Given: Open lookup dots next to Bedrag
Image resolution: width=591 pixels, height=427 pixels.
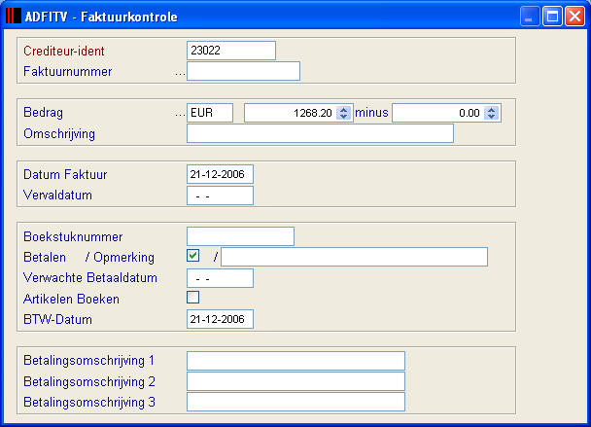Looking at the screenshot, I should (180, 115).
